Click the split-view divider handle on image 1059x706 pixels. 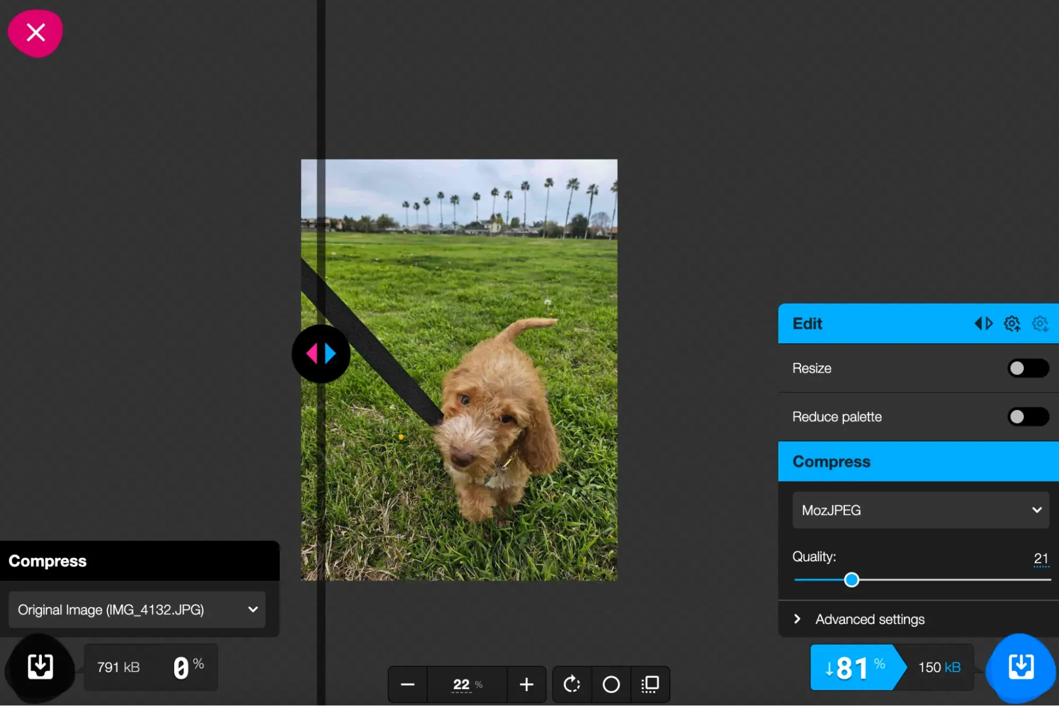(321, 354)
